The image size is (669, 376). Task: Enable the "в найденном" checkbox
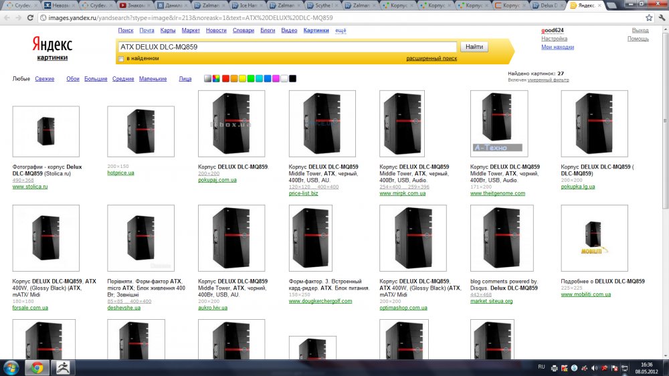tap(121, 59)
